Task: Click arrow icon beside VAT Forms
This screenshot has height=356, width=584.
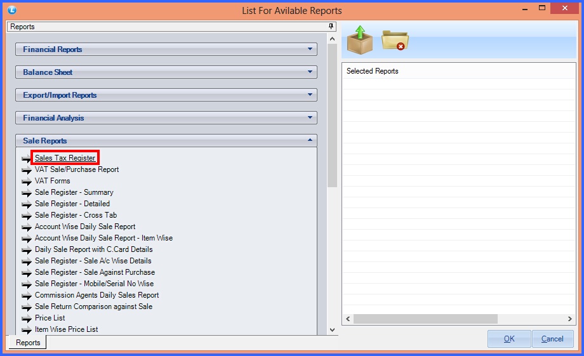Action: tap(27, 181)
